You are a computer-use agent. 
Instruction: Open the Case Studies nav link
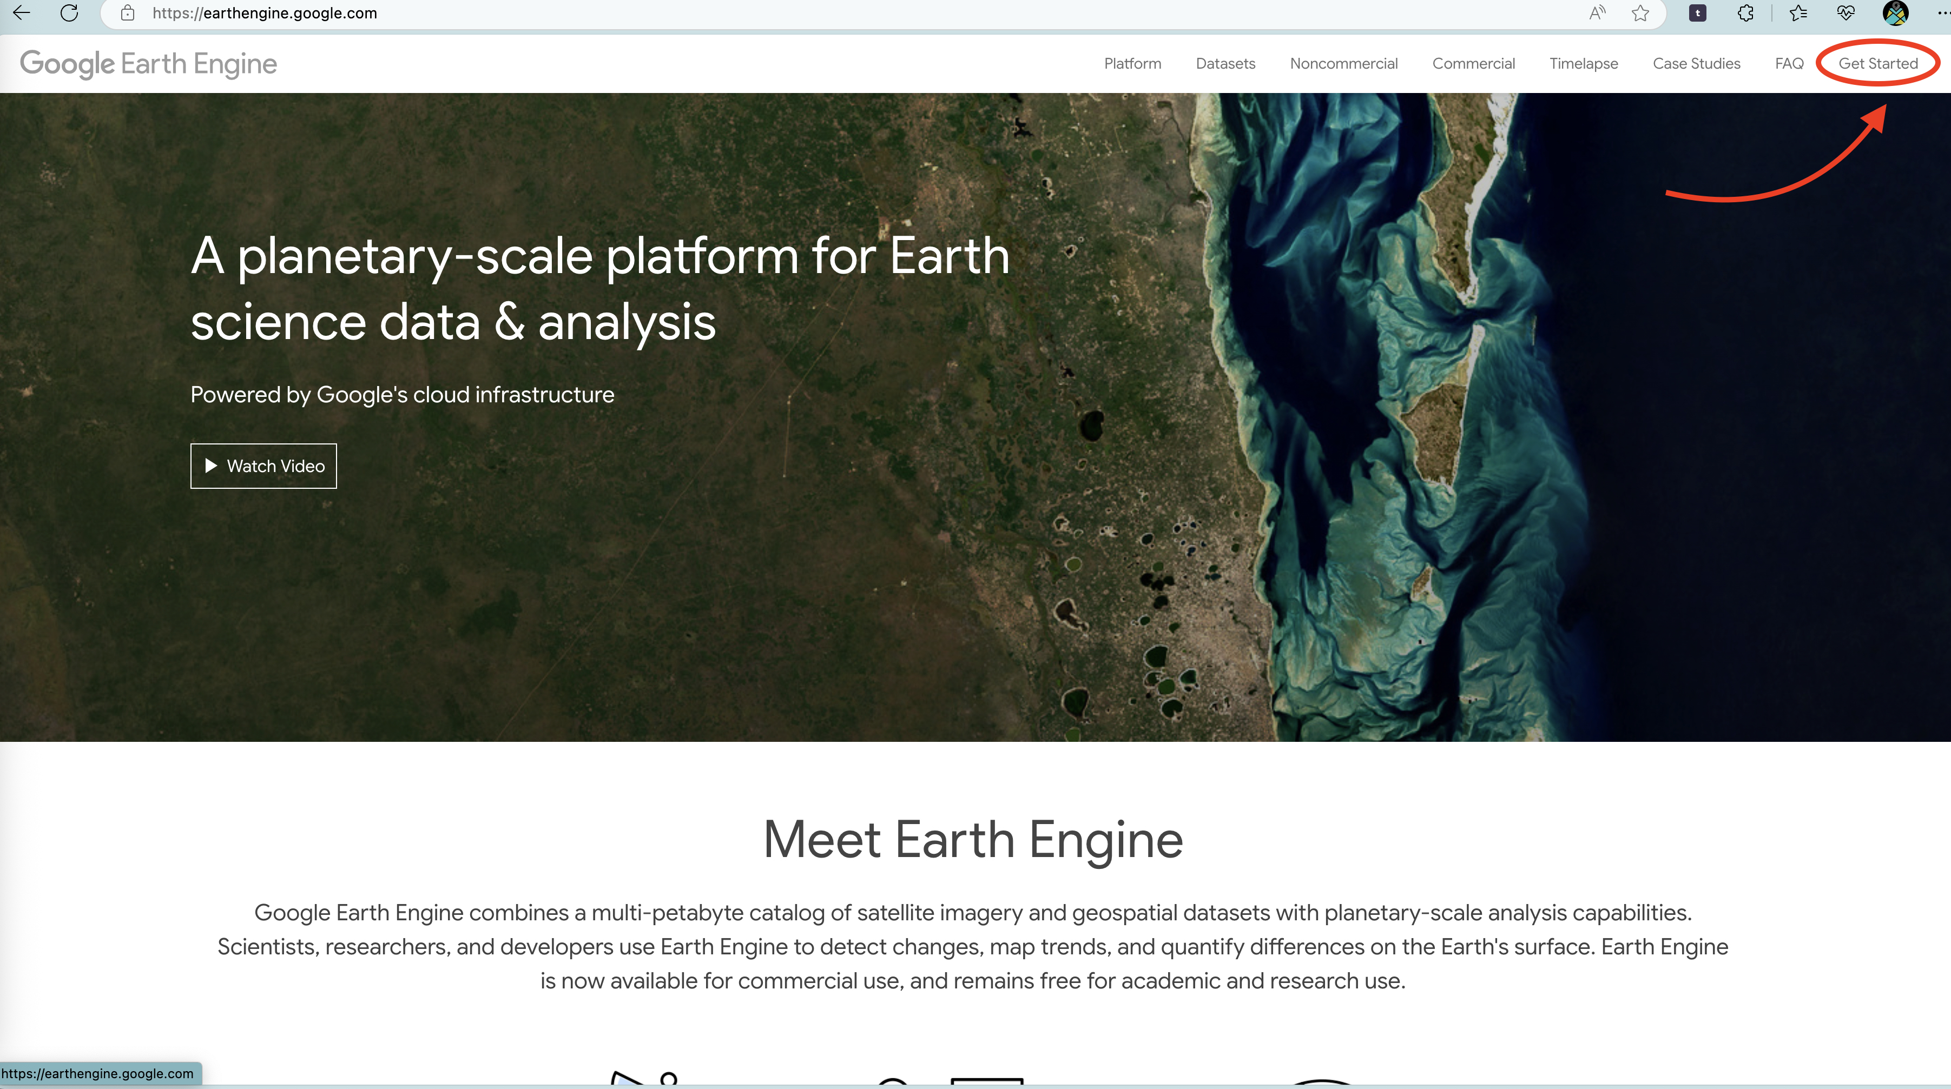[x=1697, y=64]
